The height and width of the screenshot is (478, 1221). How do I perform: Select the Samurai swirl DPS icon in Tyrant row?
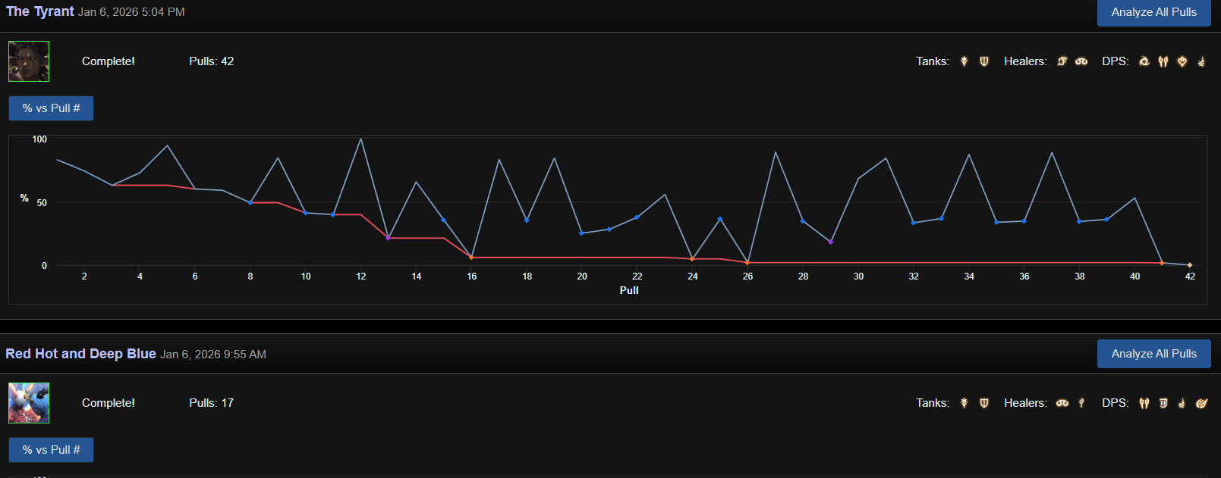point(1144,61)
